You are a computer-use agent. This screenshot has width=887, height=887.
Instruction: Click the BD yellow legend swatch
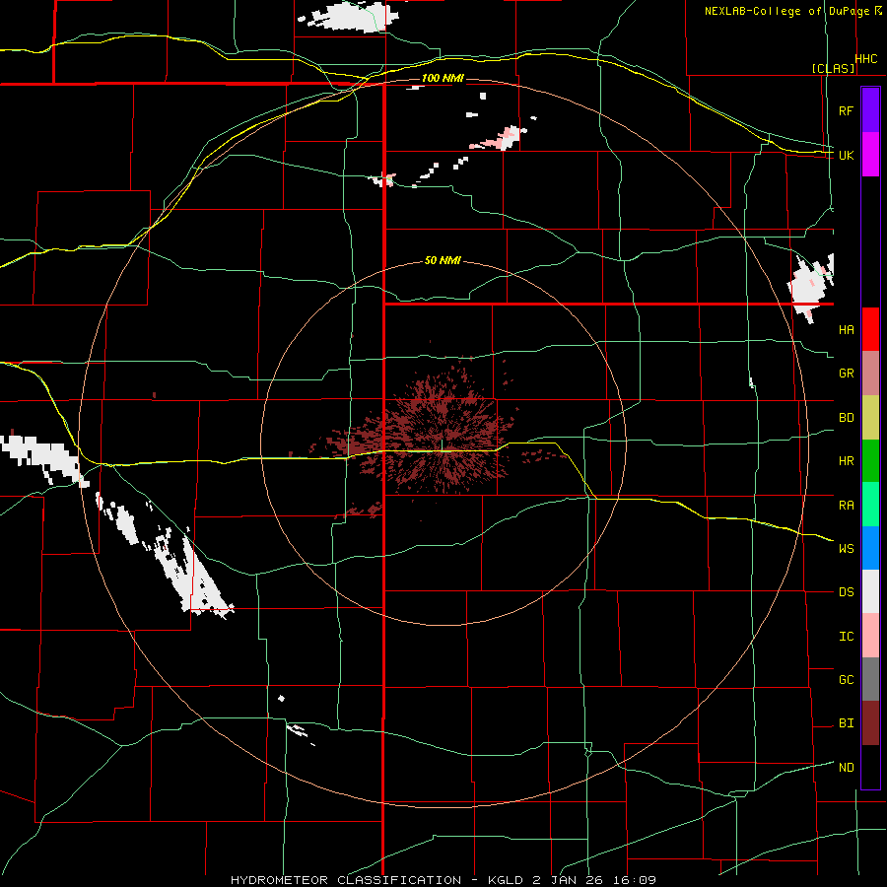870,417
